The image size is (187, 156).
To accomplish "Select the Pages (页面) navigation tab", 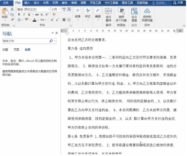I will (x=16, y=50).
